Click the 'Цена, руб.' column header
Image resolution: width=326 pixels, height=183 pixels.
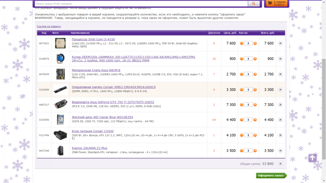(229, 33)
